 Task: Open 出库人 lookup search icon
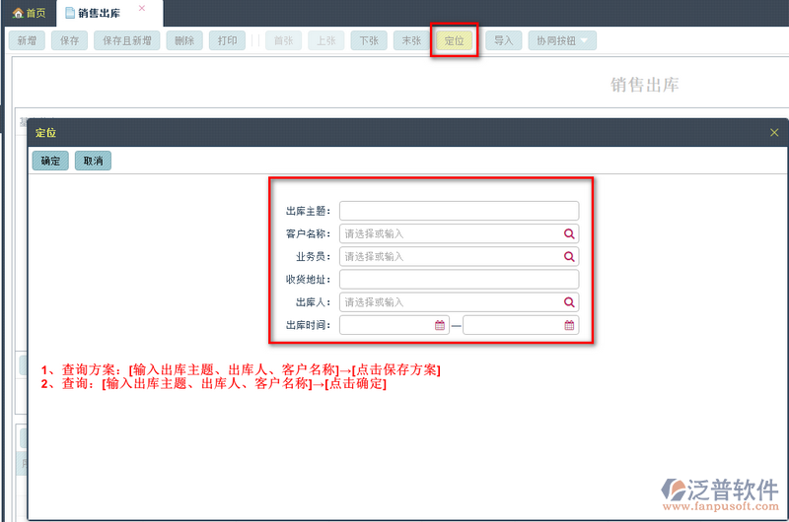click(x=569, y=302)
